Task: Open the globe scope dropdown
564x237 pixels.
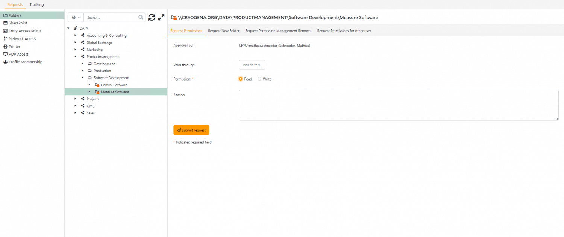Action: (76, 17)
